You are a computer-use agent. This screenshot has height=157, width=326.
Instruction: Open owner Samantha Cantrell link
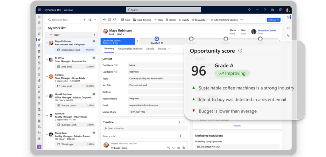(x=267, y=30)
